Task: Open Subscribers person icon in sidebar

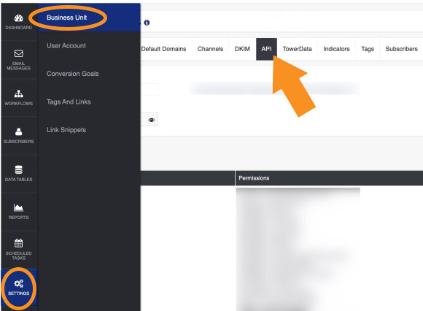Action: (19, 131)
